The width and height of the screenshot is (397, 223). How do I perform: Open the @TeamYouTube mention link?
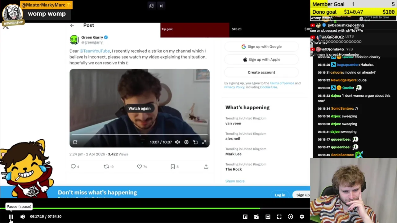[x=95, y=51]
